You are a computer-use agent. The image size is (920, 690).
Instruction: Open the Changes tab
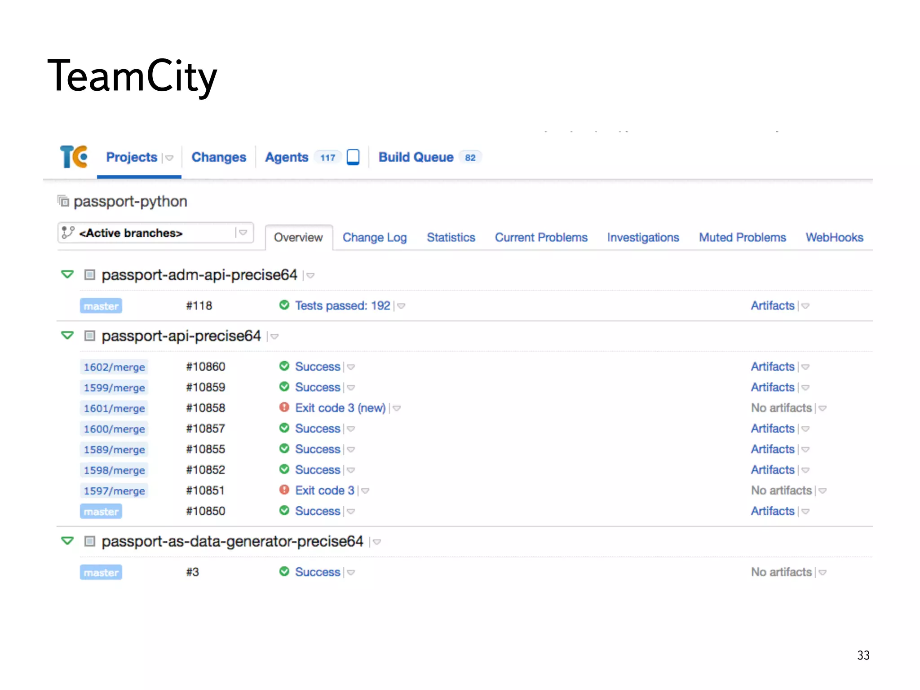219,157
